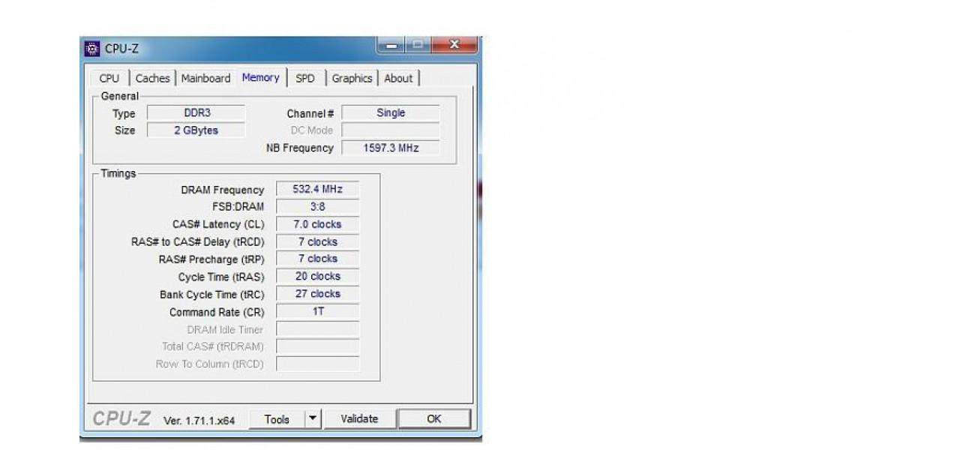Screen dimensions: 960x450
Task: Minimize the CPU-Z window
Action: tap(390, 45)
